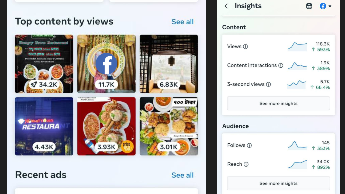The image size is (345, 194).
Task: Click the reel play icon on 34.2K video
Action: coord(34,84)
